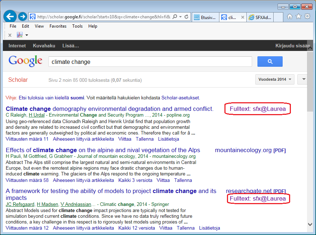The width and height of the screenshot is (316, 235).
Task: Open the View menu
Action: pyautogui.click(x=39, y=26)
